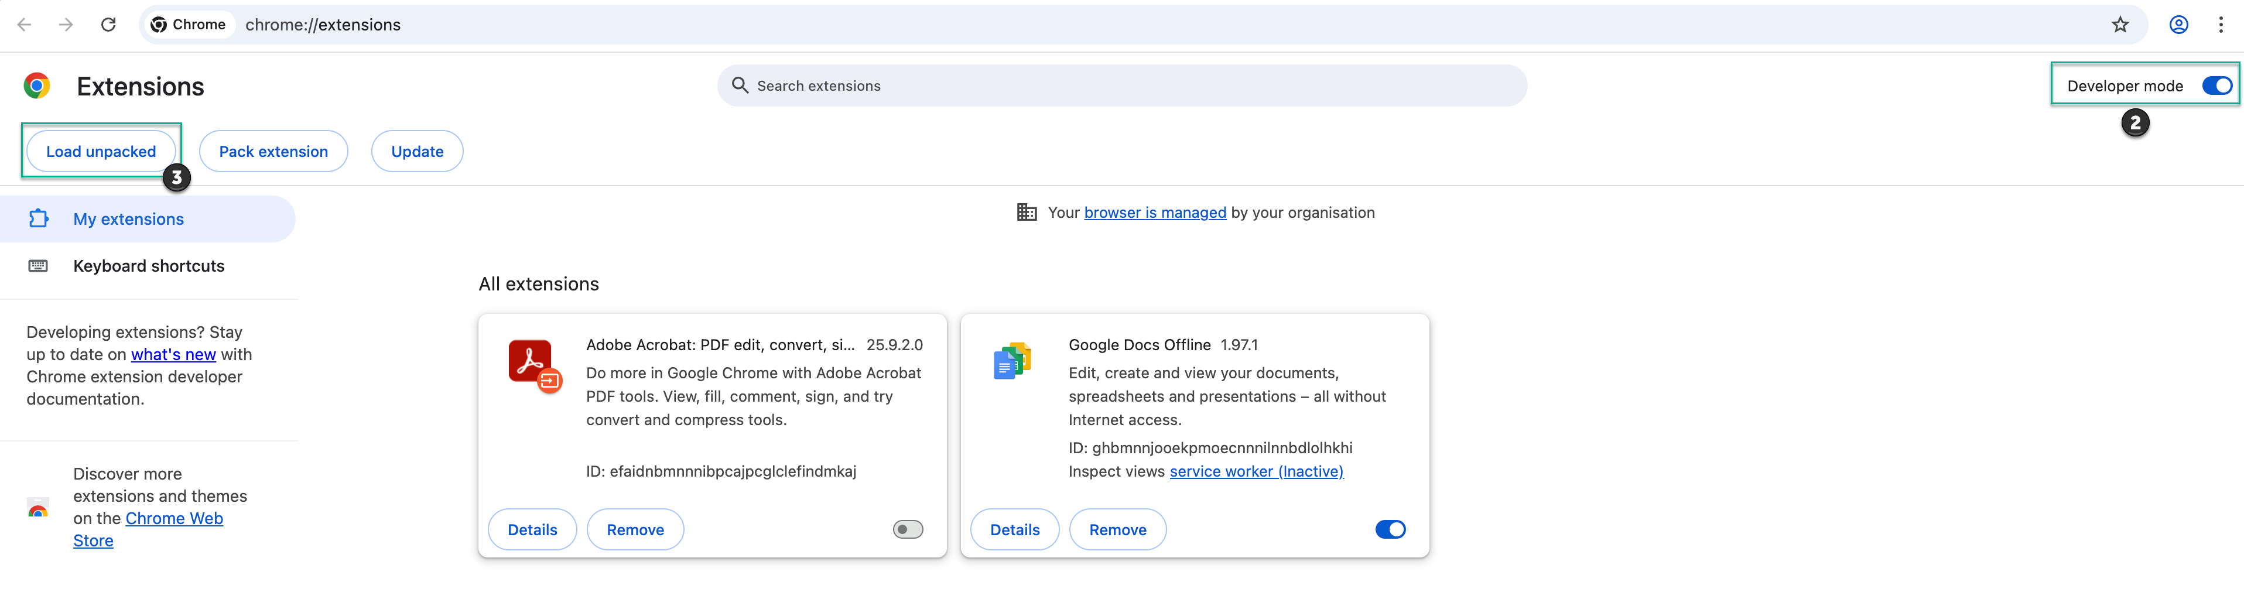This screenshot has height=592, width=2244.
Task: Disable the Google Docs Offline toggle
Action: coord(1390,529)
